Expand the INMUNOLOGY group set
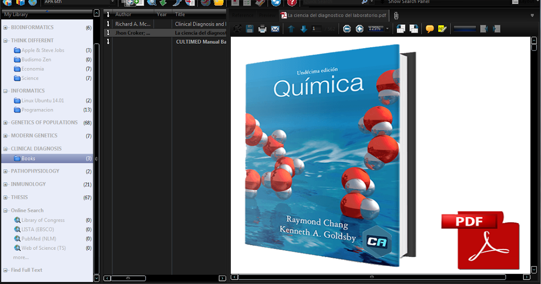541x284 pixels. (5, 184)
